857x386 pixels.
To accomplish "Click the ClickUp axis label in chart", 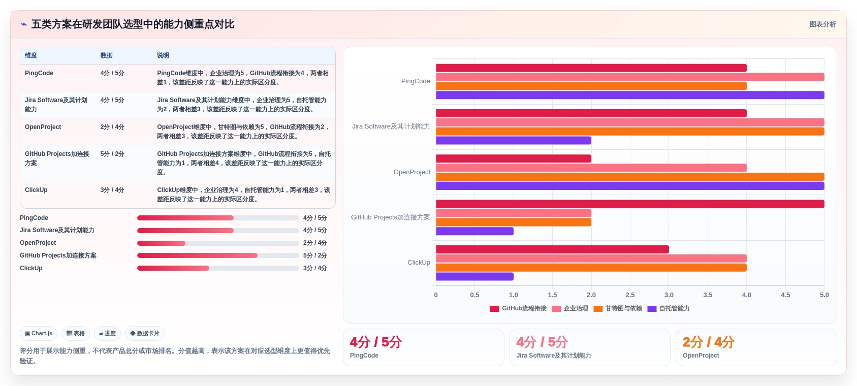I will click(419, 263).
